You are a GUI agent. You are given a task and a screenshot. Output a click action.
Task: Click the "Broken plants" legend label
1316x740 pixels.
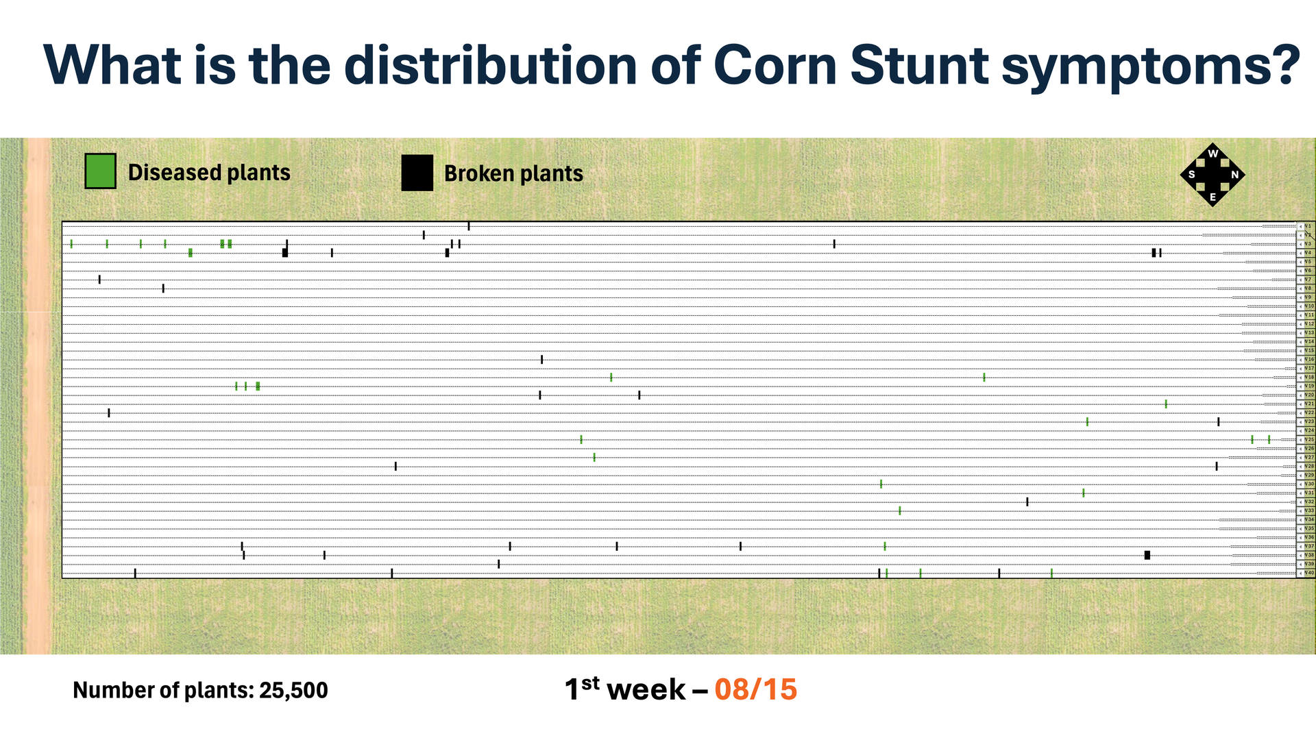click(x=513, y=174)
